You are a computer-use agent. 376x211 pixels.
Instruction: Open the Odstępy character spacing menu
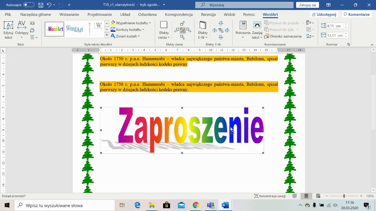pyautogui.click(x=21, y=30)
